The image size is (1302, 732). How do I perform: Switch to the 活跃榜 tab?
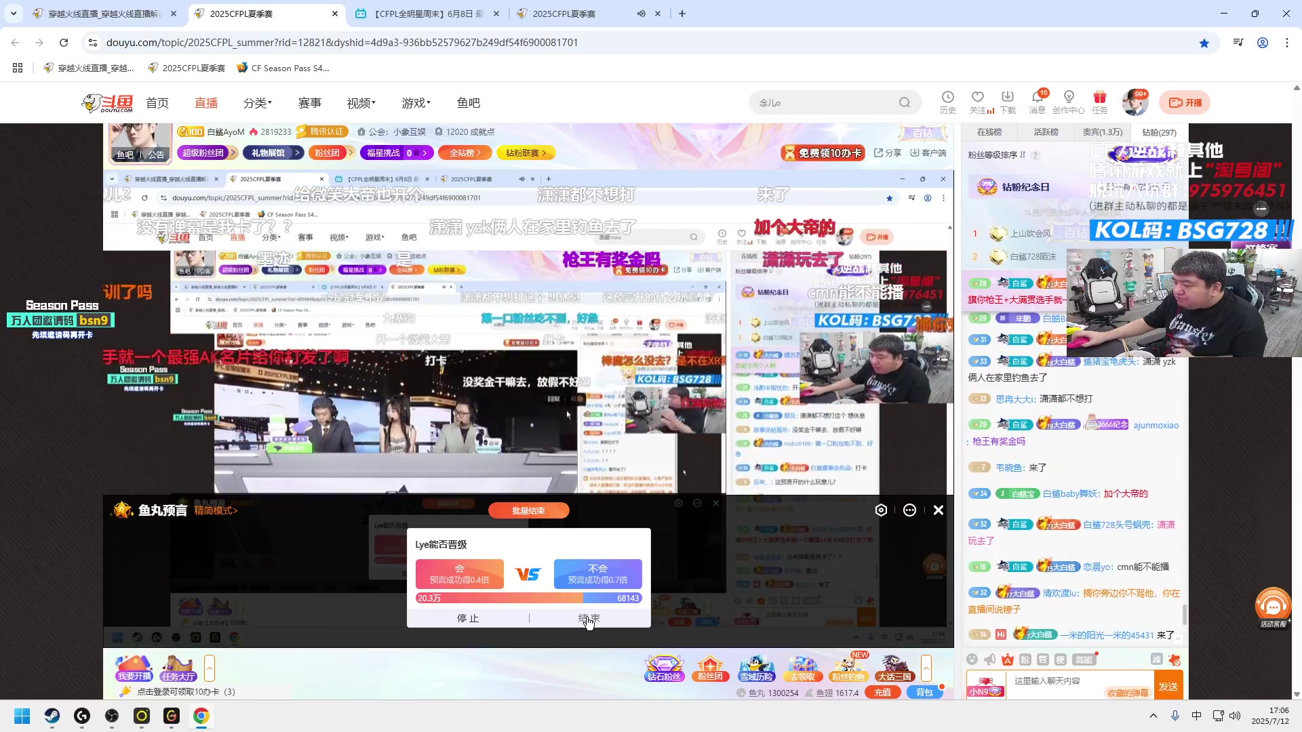click(1046, 132)
